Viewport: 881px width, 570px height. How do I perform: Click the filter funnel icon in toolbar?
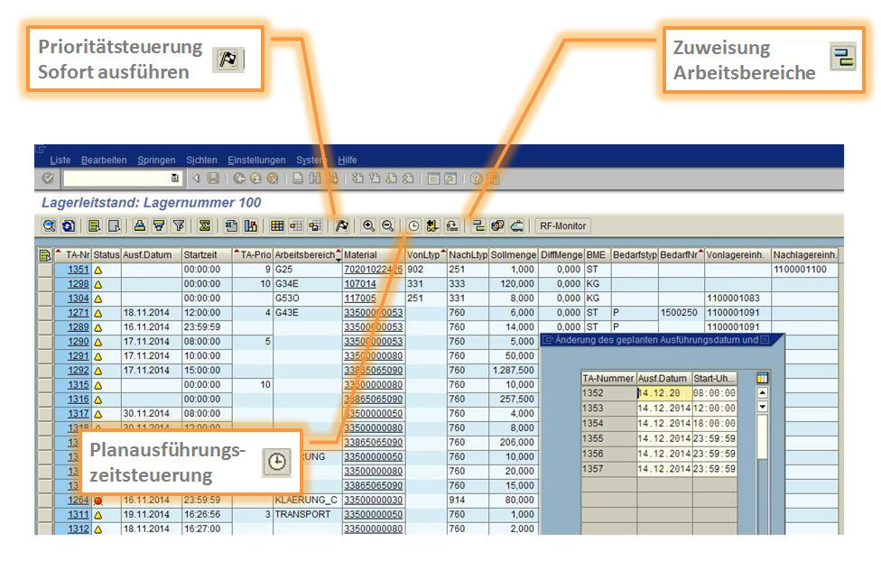[179, 226]
